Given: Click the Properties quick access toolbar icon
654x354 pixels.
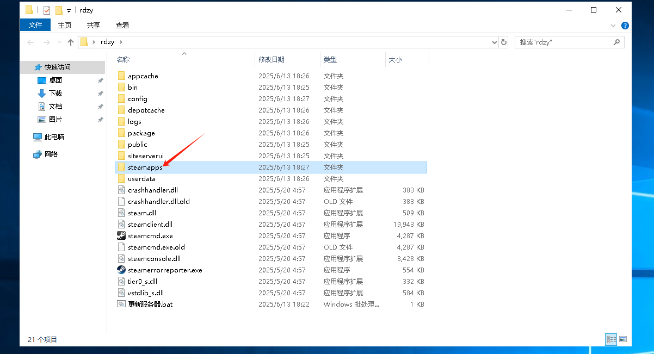Looking at the screenshot, I should tap(46, 10).
